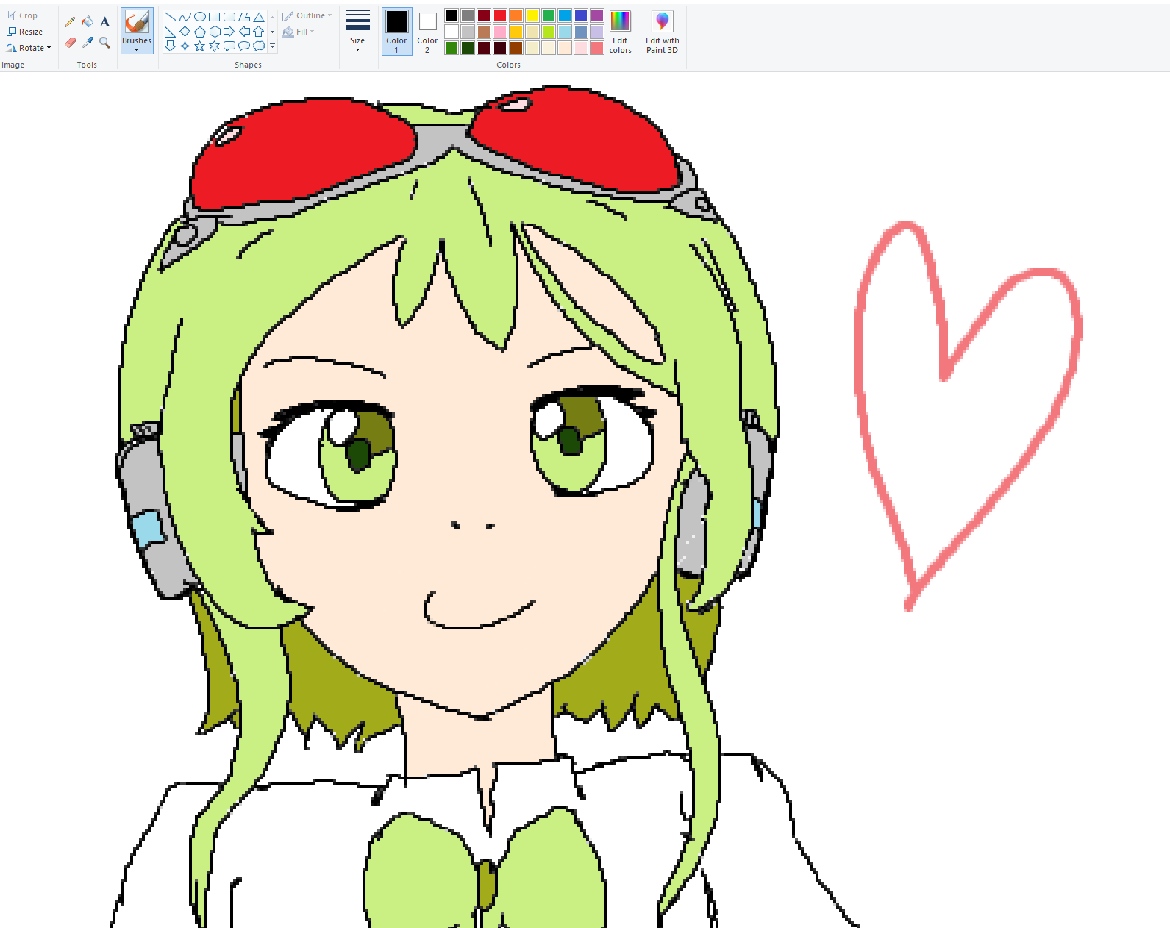Image resolution: width=1170 pixels, height=928 pixels.
Task: Select the Pencil tool
Action: 70,22
